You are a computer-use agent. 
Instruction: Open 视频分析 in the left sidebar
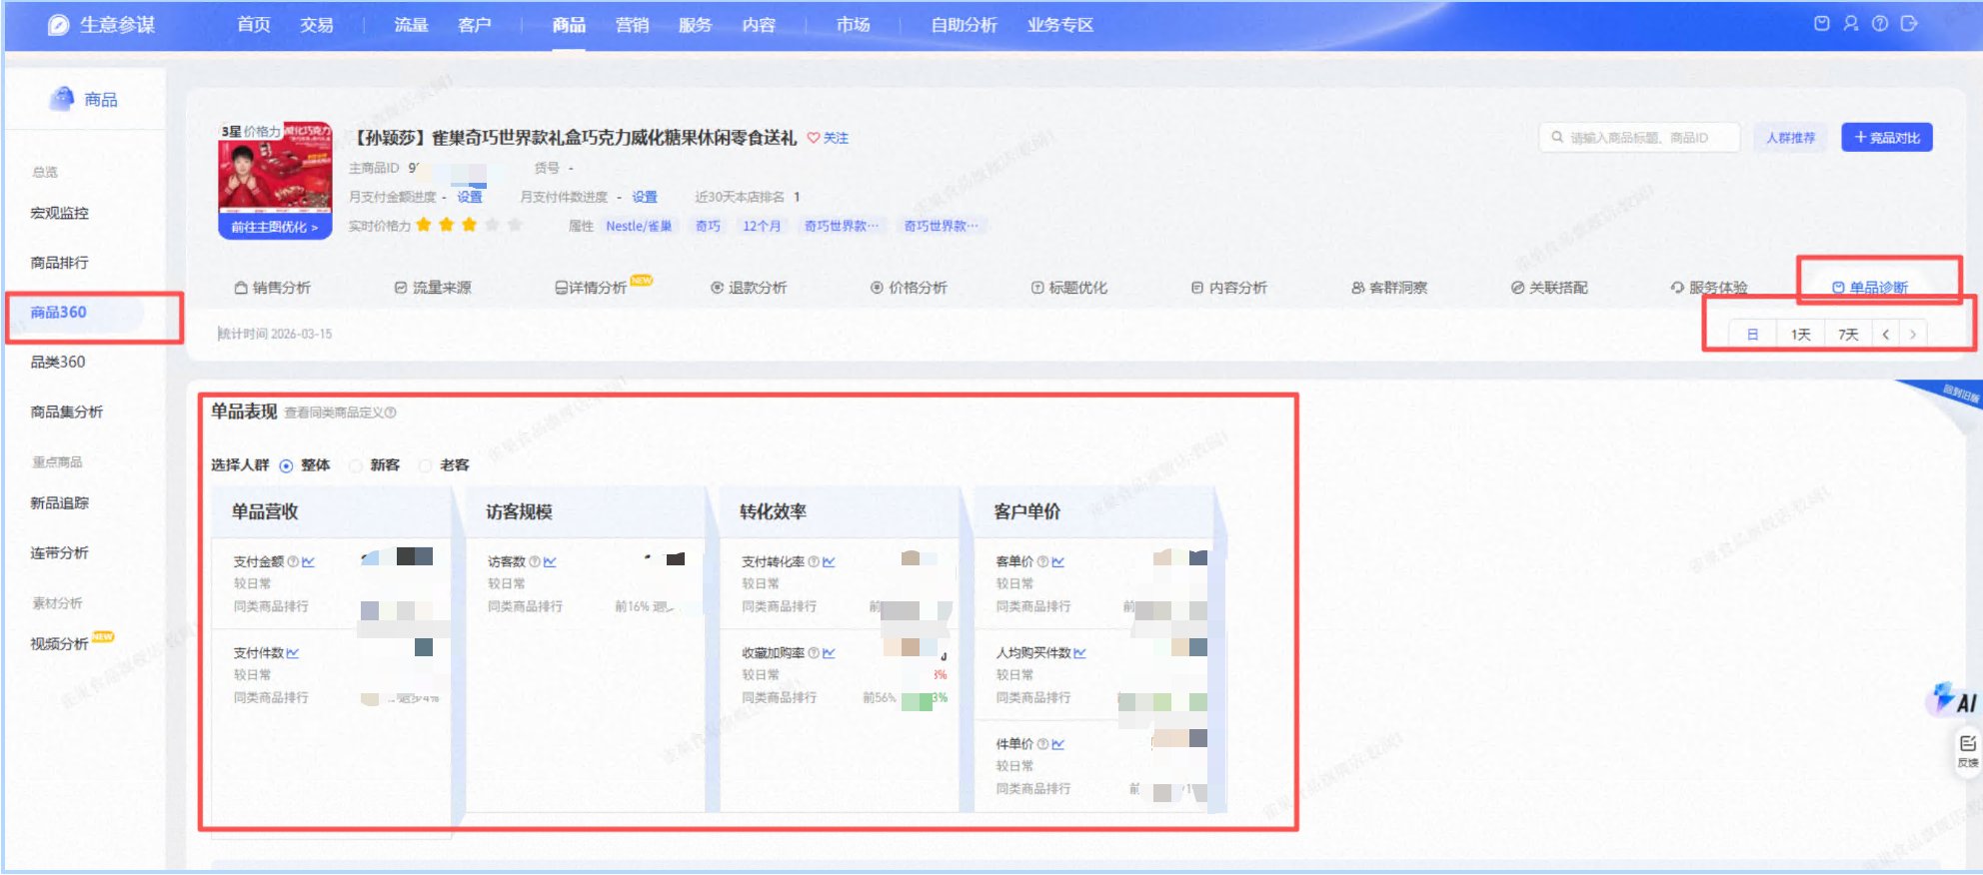coord(60,644)
